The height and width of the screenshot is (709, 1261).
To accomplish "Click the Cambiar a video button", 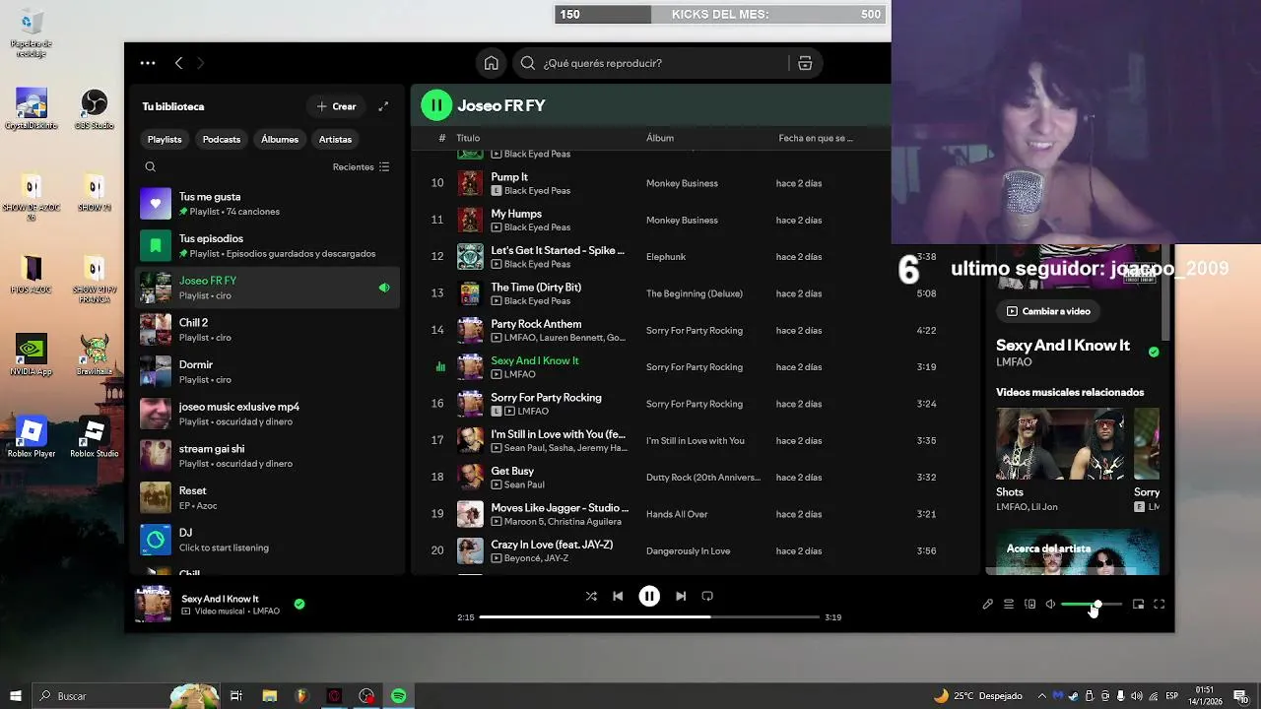I will click(x=1048, y=311).
